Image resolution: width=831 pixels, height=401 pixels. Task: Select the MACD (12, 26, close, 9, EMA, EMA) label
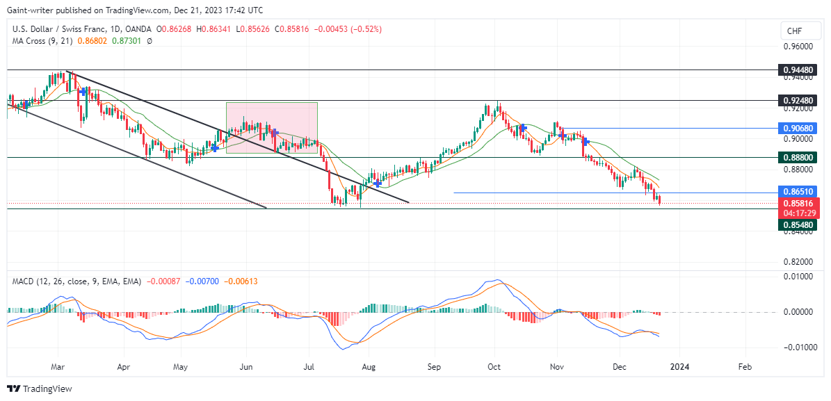76,282
